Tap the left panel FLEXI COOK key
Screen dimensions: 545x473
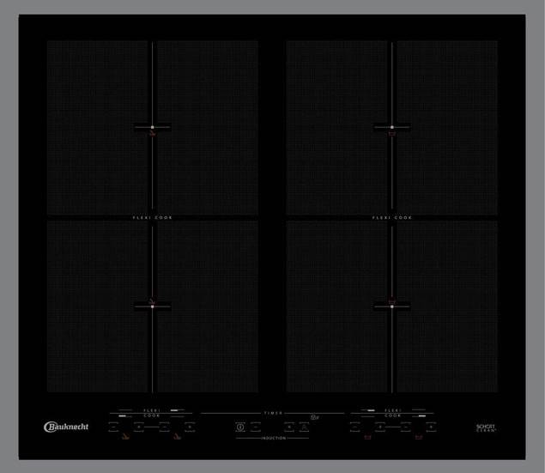point(152,413)
